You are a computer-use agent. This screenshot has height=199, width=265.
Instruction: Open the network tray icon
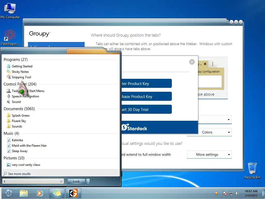tap(231, 193)
